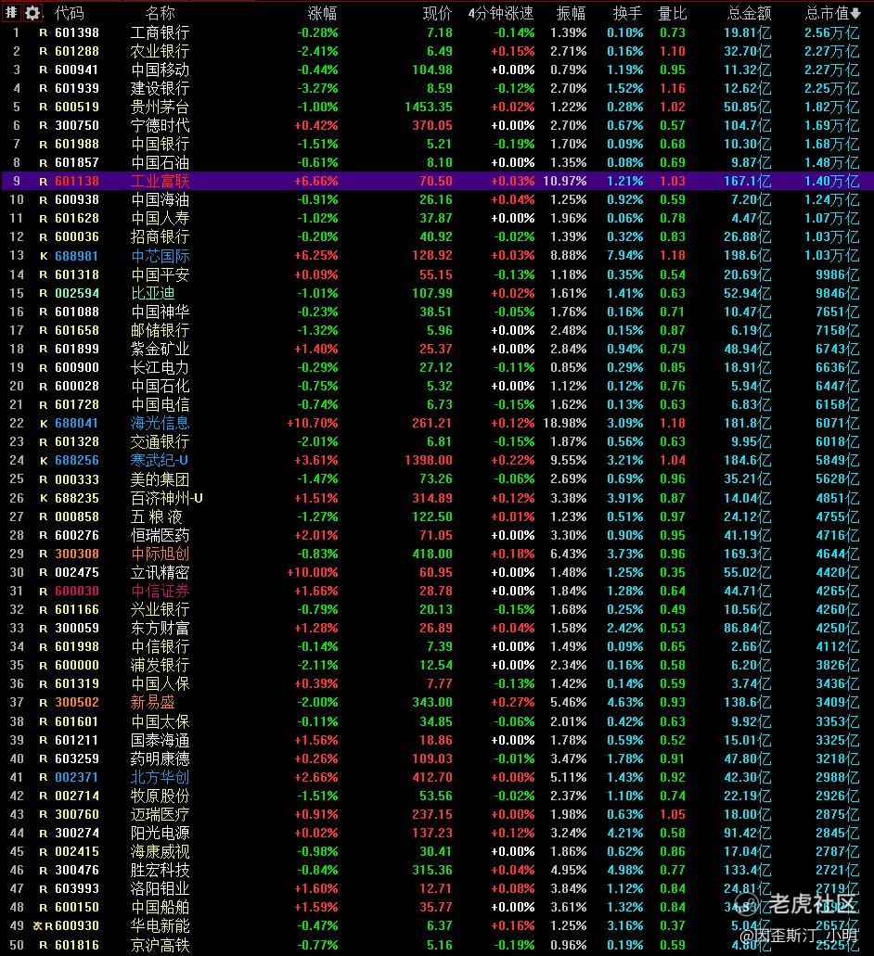Click 海光信息 stock name

160,423
